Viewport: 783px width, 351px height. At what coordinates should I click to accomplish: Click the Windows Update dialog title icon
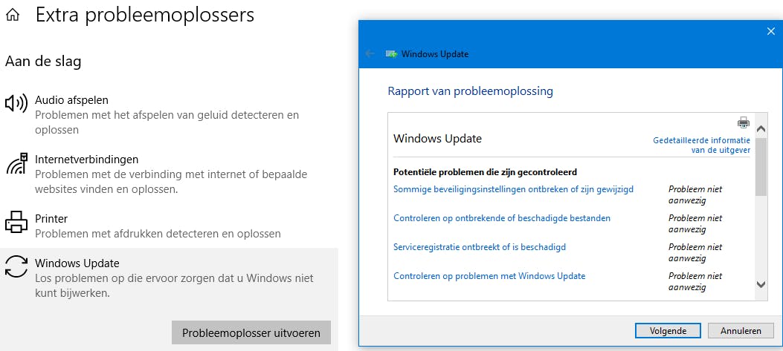pos(391,53)
